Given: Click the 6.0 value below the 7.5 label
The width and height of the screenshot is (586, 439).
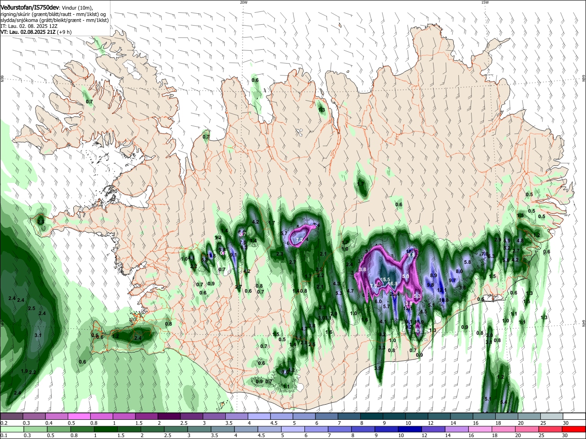Looking at the screenshot, I should [378, 301].
